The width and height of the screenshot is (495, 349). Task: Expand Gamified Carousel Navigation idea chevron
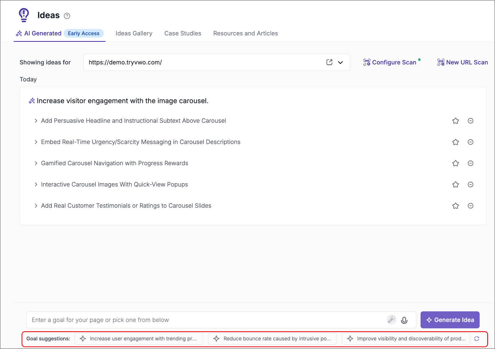pos(36,163)
